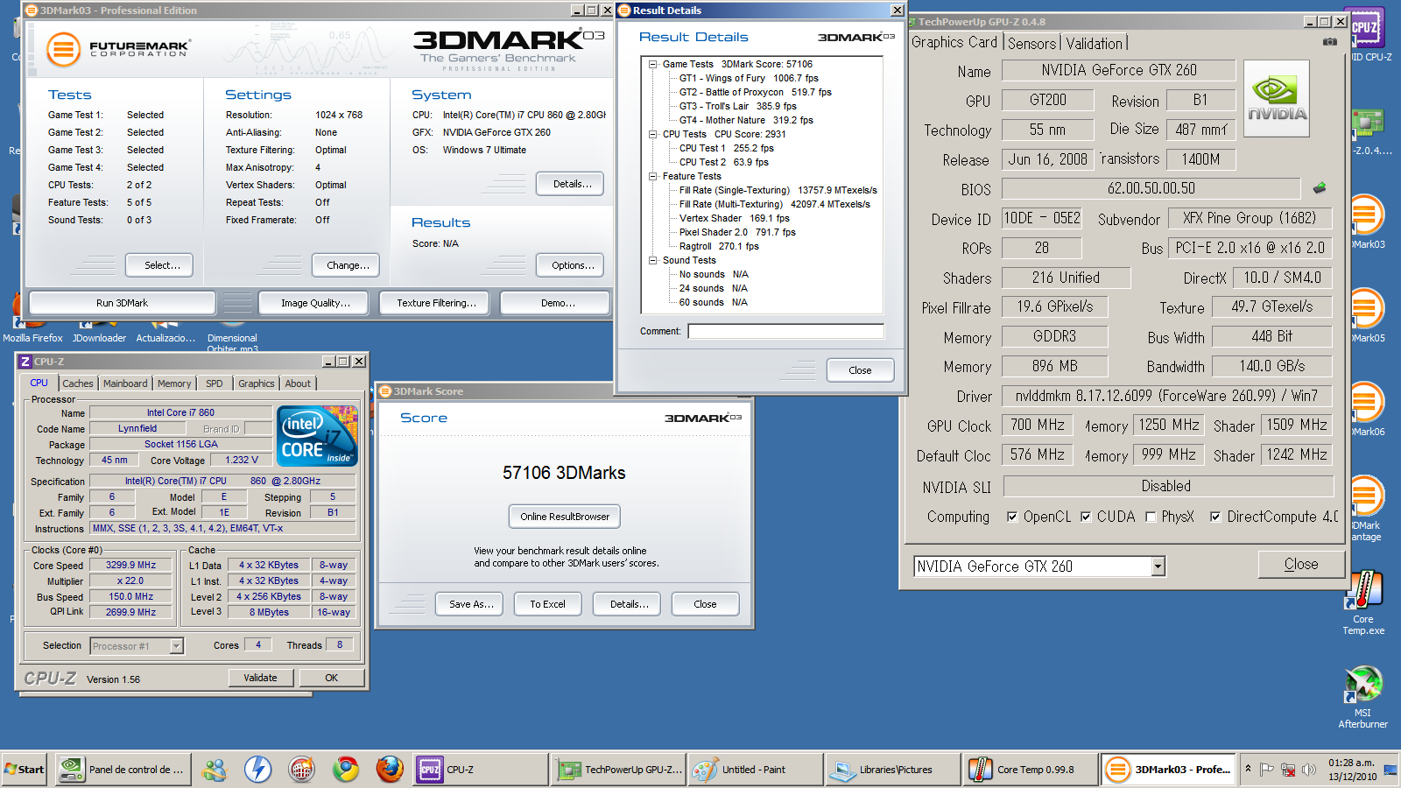1401x788 pixels.
Task: Switch to Core Temp 0.99.8 taskbar button
Action: tap(1030, 770)
